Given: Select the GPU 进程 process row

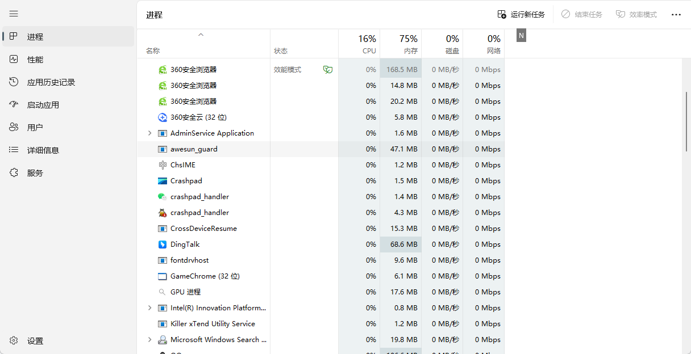Looking at the screenshot, I should point(185,292).
